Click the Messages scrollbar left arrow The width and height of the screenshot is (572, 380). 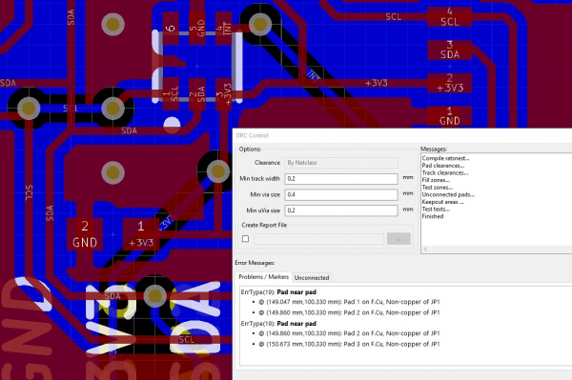(425, 250)
